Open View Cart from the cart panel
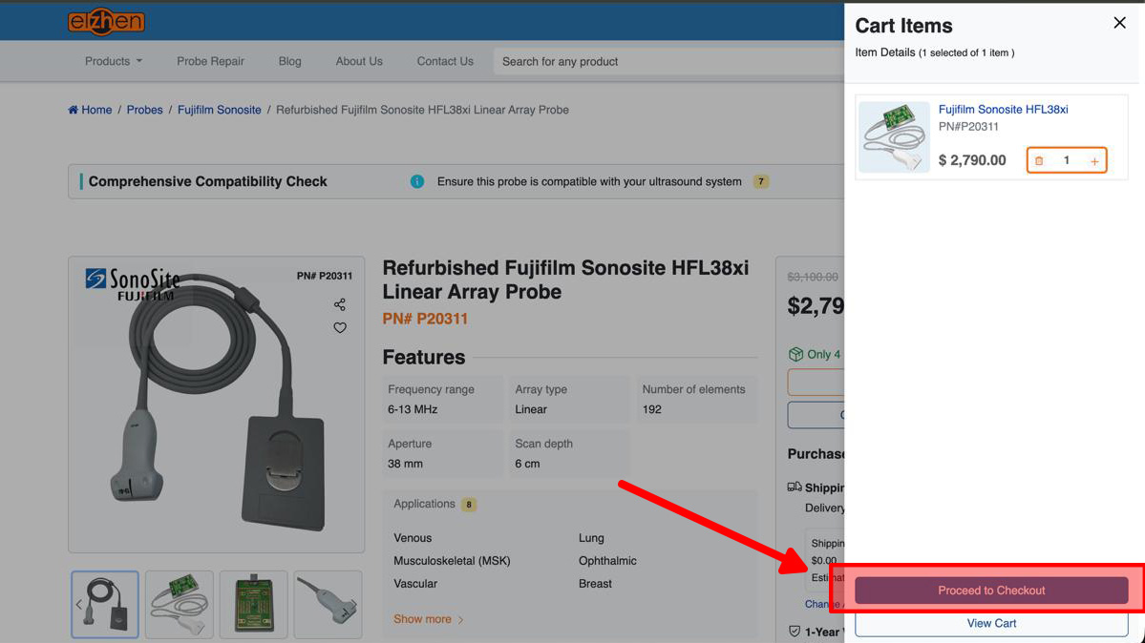 pyautogui.click(x=991, y=623)
